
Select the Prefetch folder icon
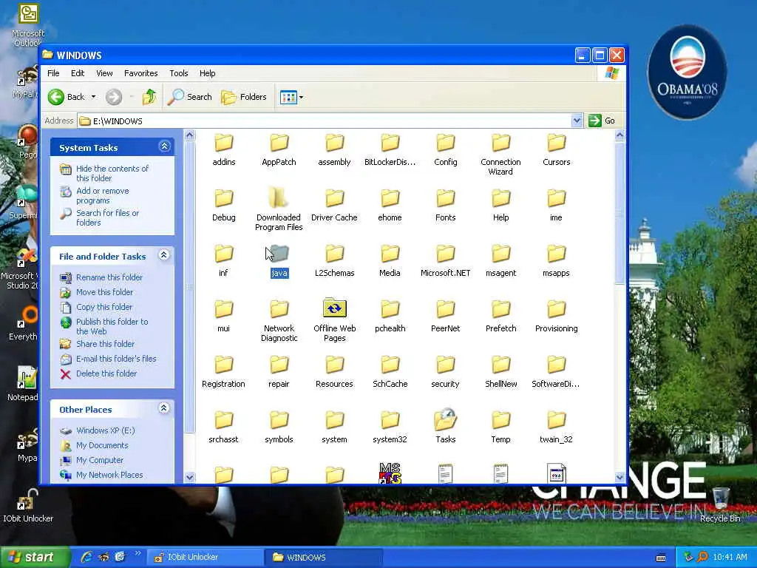point(500,309)
